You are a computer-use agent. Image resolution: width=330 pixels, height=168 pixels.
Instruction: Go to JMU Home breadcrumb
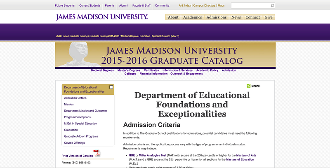tap(62, 36)
